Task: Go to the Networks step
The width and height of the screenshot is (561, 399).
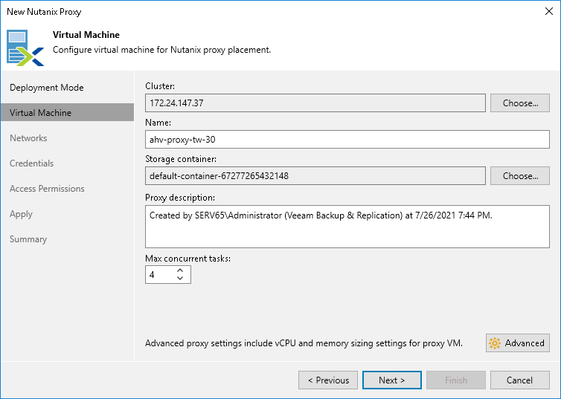Action: click(28, 138)
